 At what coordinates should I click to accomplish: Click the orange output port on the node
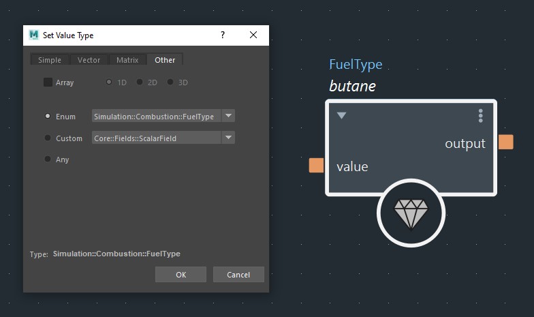pyautogui.click(x=505, y=142)
